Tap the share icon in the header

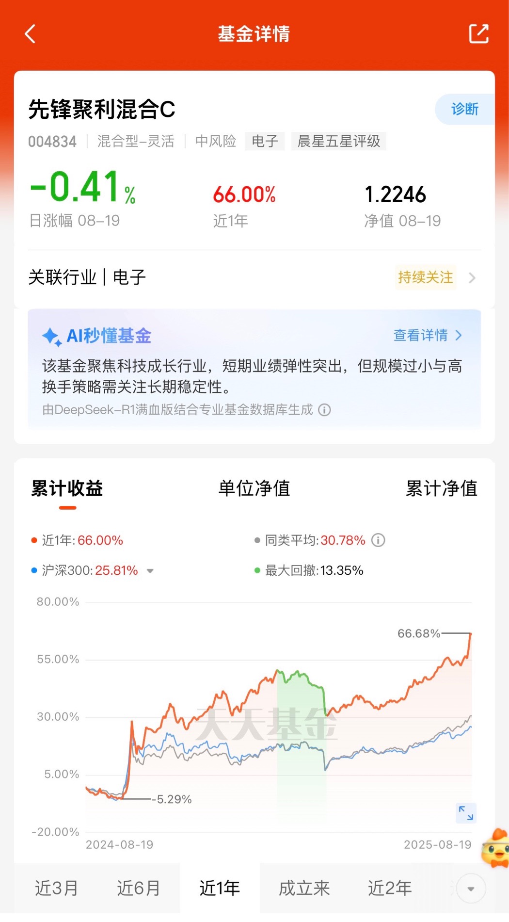tap(478, 33)
